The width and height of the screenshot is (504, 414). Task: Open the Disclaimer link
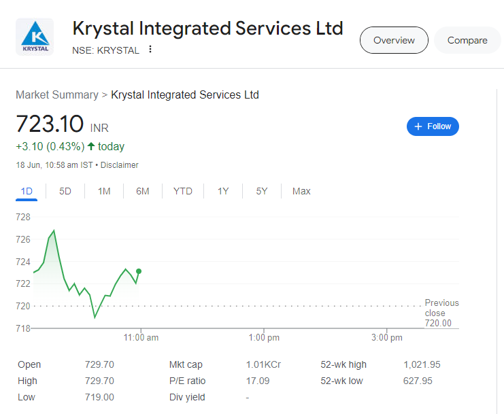119,165
